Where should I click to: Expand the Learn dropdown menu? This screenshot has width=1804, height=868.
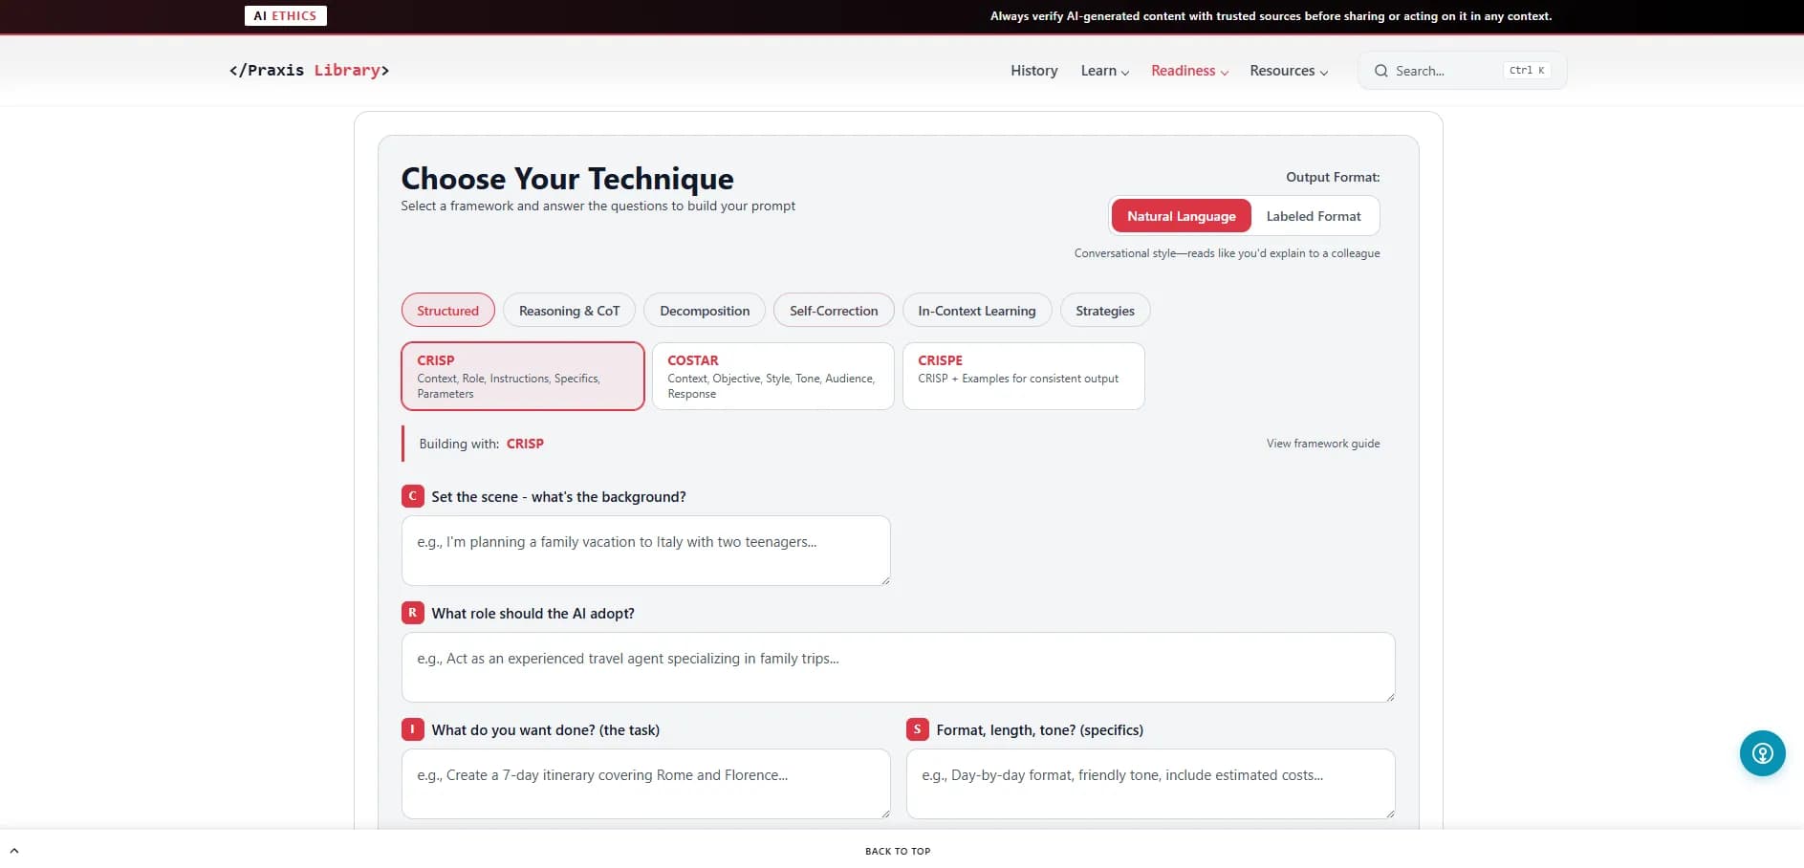1104,71
